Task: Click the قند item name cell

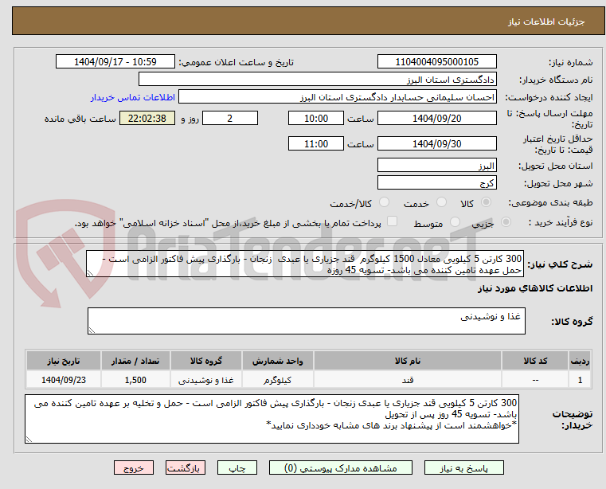Action: point(408,380)
